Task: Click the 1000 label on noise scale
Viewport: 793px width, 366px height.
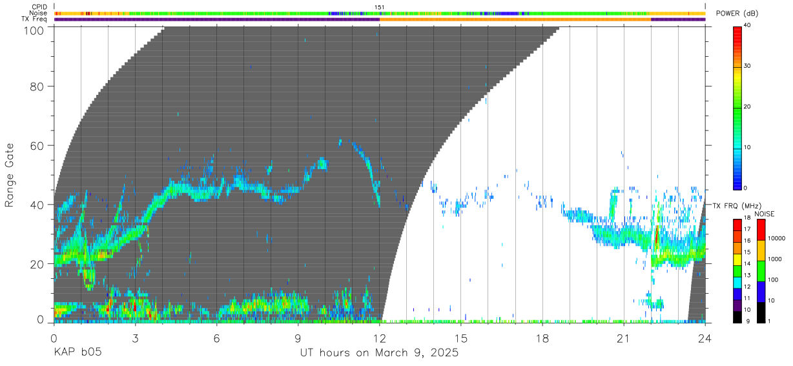Action: tap(774, 259)
